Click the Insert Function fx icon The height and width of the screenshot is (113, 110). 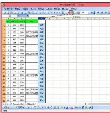(x=28, y=16)
